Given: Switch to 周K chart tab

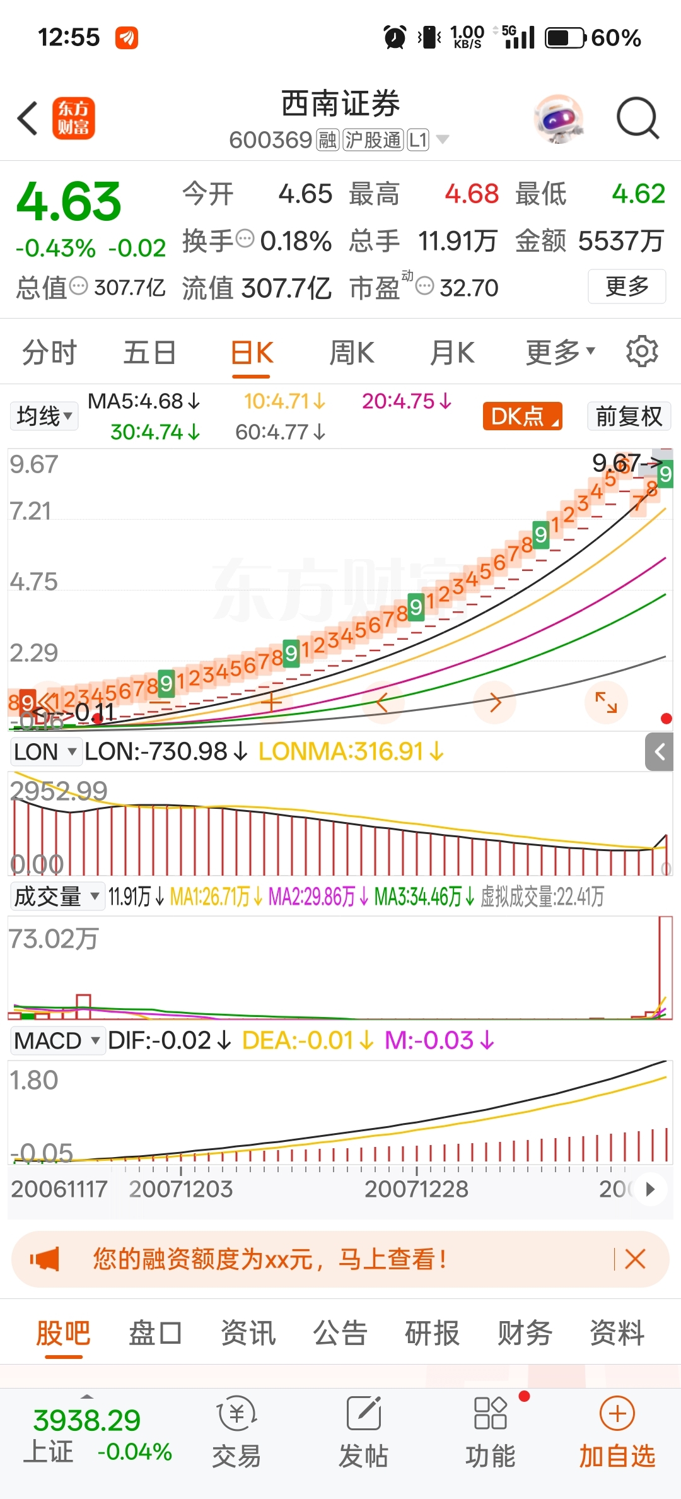Looking at the screenshot, I should coord(352,352).
